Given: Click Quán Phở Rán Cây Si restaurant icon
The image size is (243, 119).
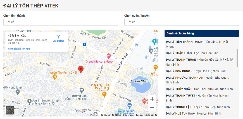Looking at the screenshot, I should click(x=54, y=77).
